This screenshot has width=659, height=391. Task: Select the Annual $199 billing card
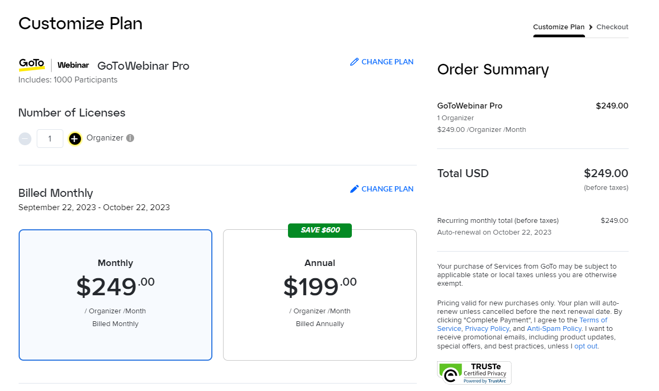tap(320, 295)
